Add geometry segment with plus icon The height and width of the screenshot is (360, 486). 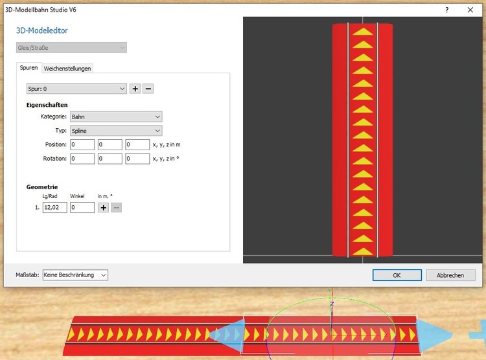coord(103,208)
